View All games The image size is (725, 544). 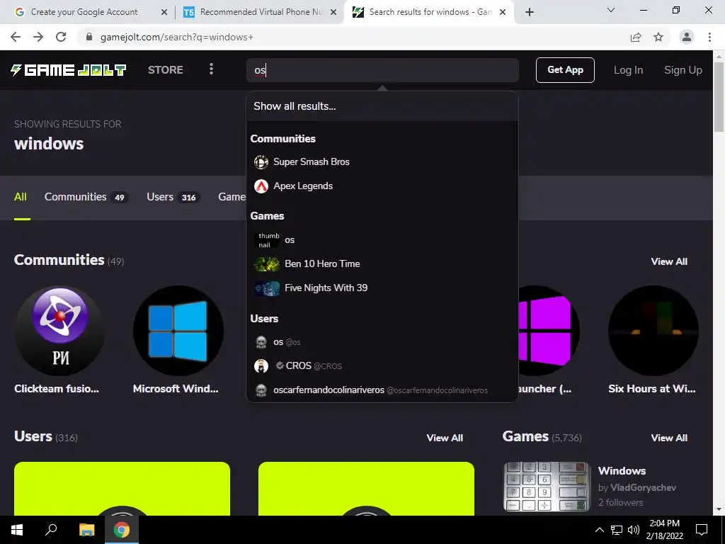(669, 438)
